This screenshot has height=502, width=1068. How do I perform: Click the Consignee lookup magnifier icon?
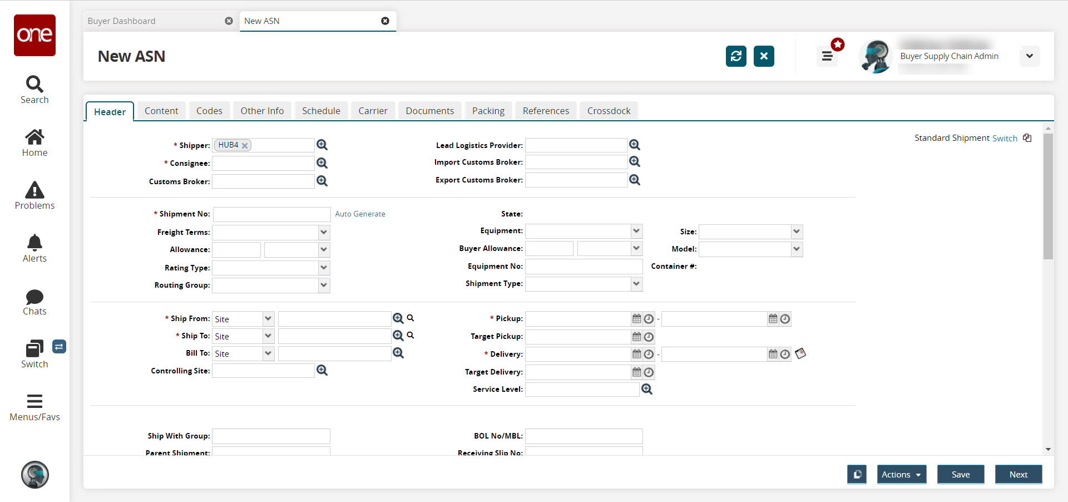[322, 163]
